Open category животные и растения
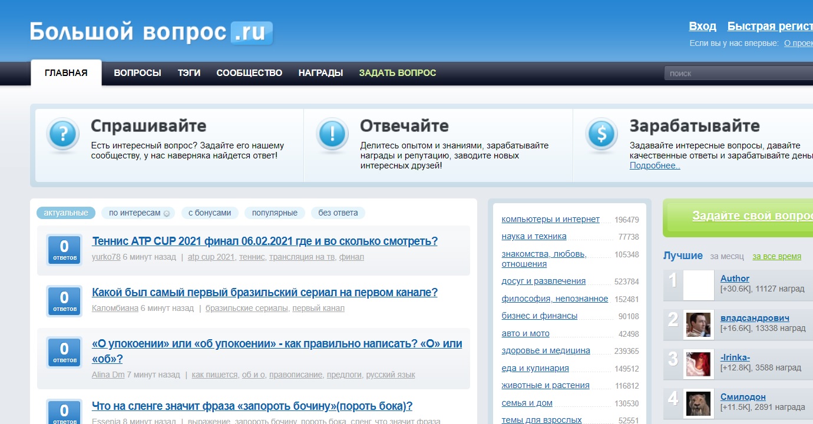This screenshot has width=813, height=424. click(545, 385)
